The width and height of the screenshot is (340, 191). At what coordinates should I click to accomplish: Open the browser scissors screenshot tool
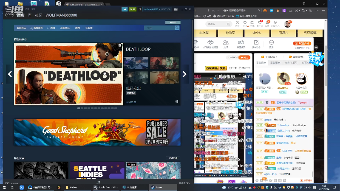tap(297, 10)
